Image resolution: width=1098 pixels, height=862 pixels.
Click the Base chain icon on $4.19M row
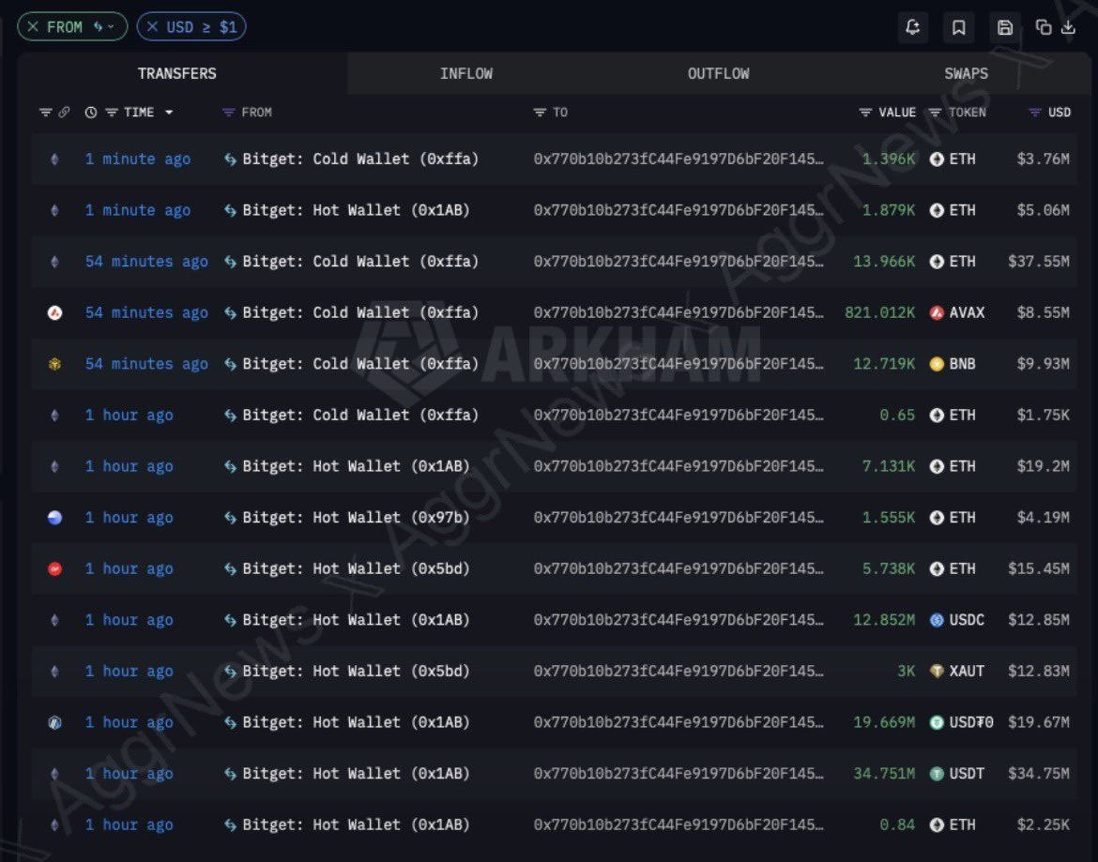coord(54,518)
